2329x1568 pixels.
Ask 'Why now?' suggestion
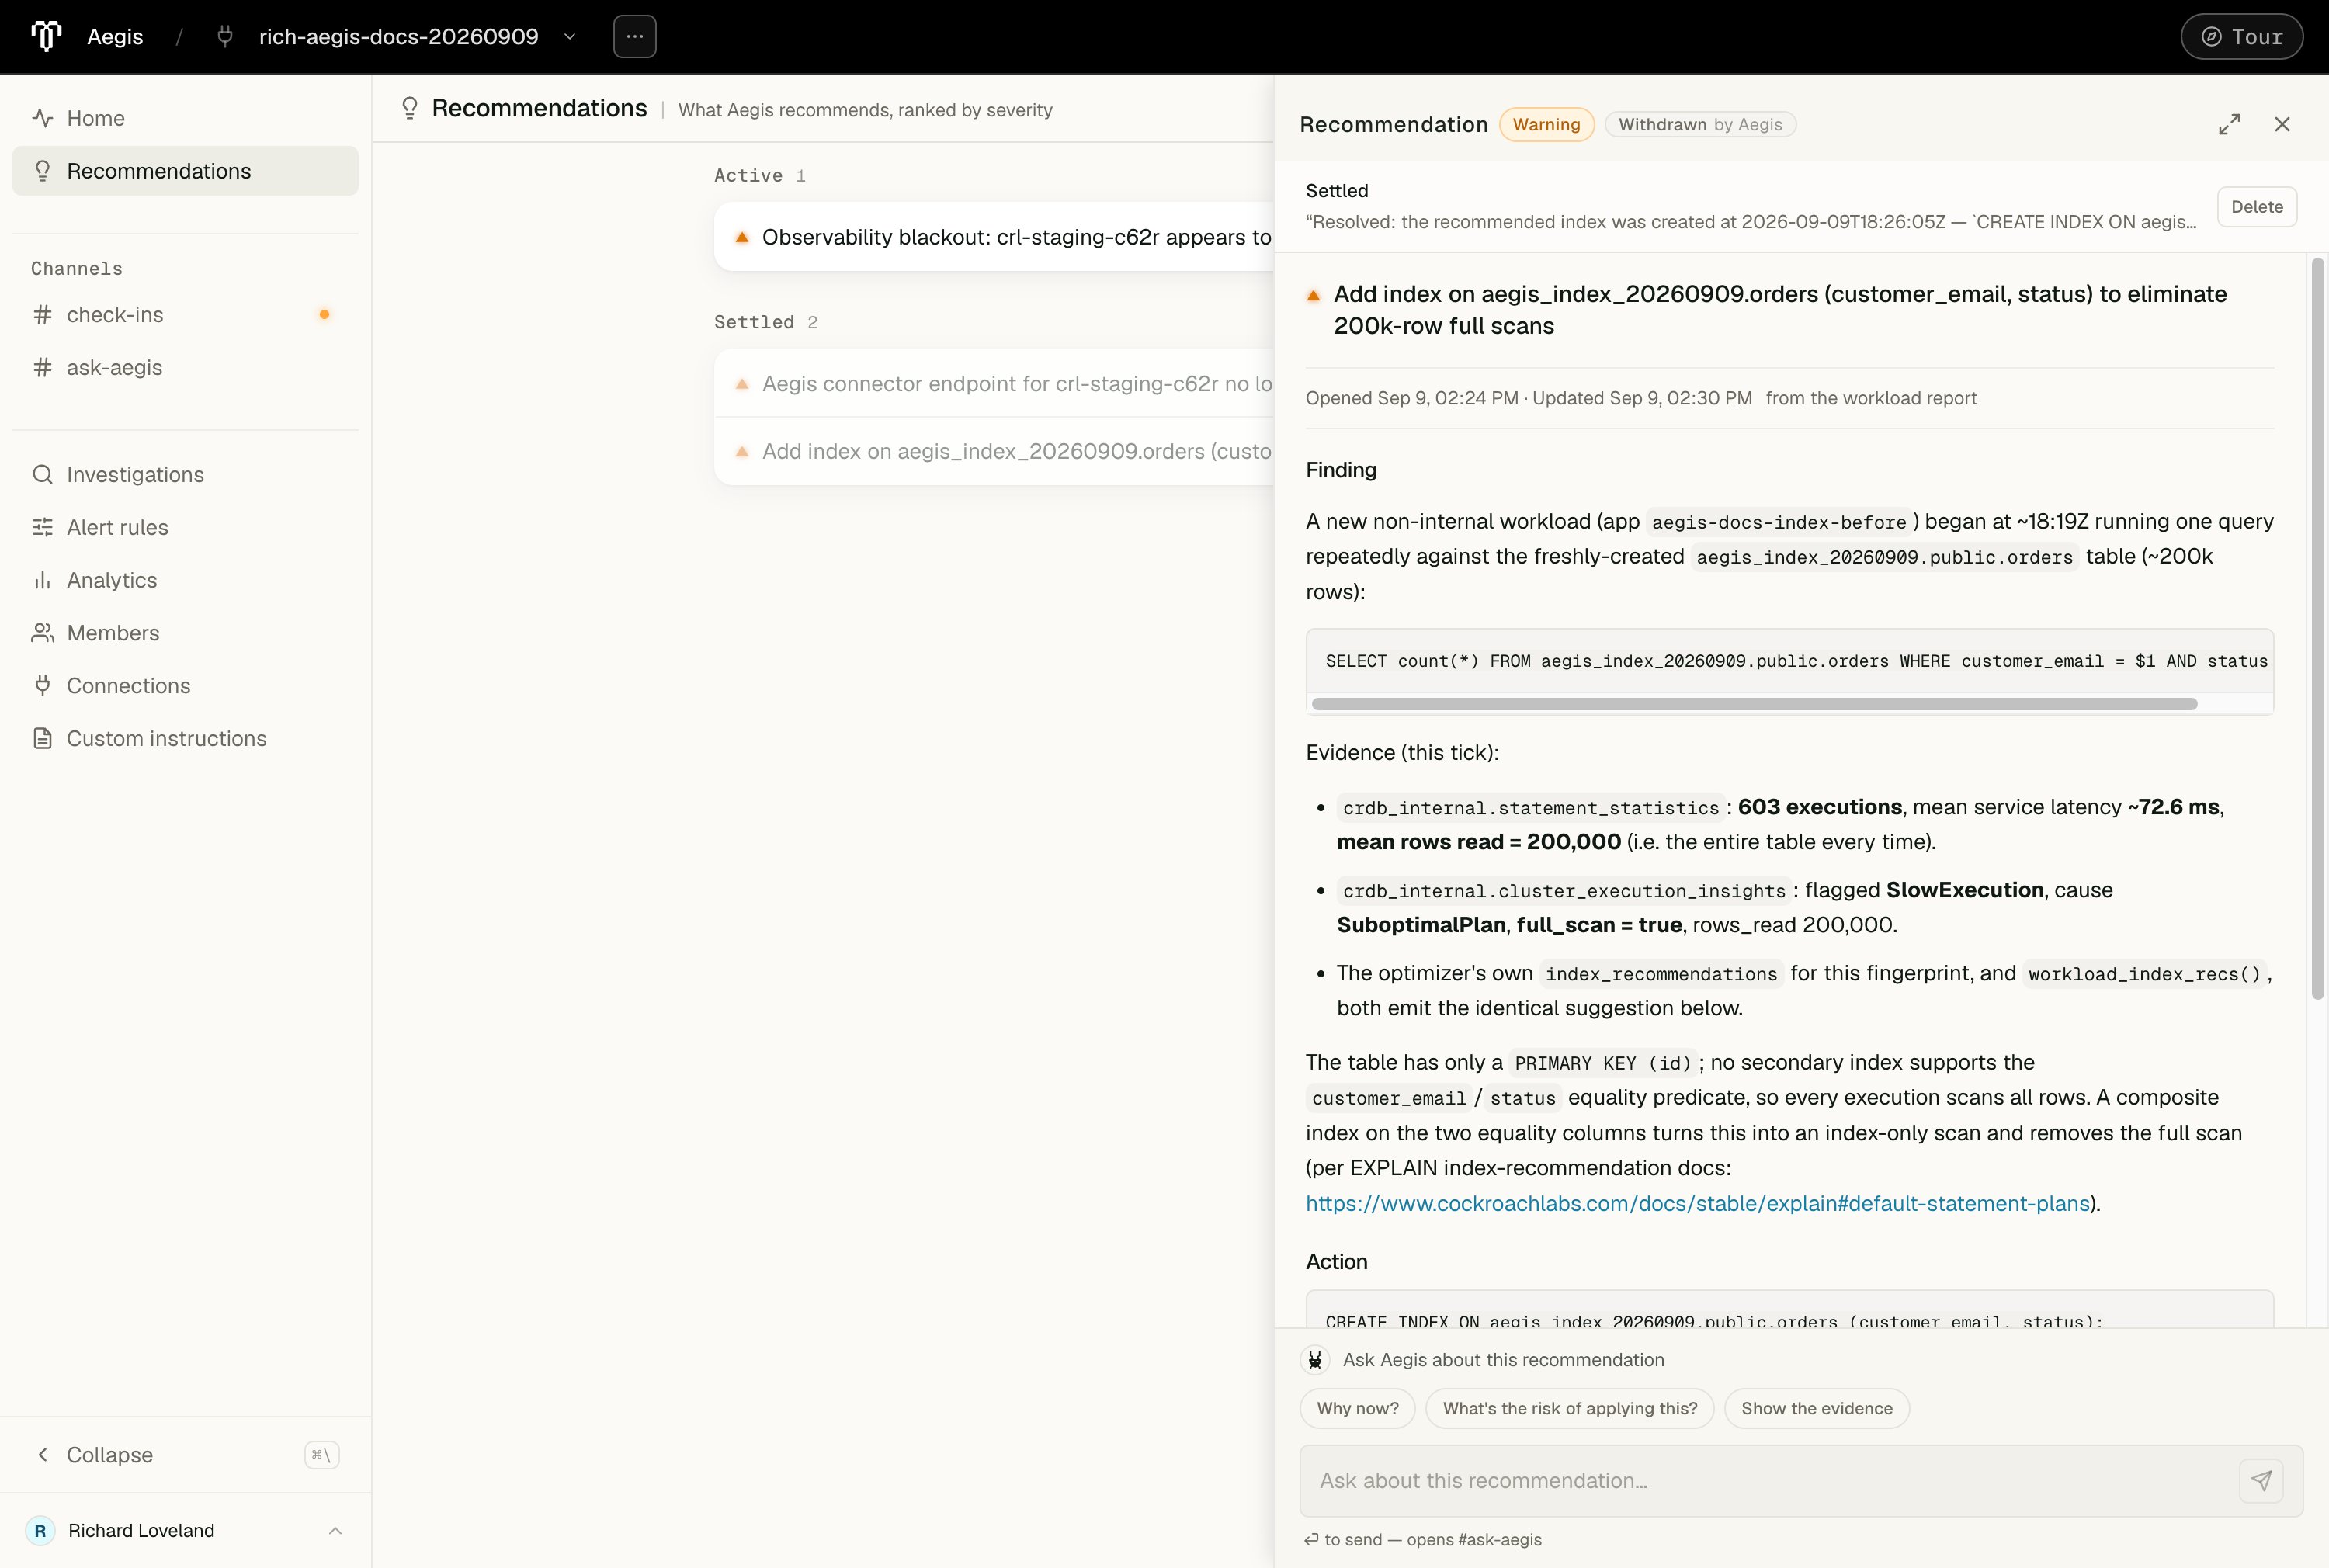click(x=1357, y=1408)
